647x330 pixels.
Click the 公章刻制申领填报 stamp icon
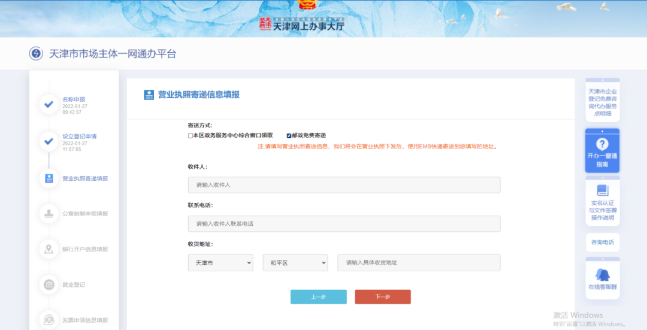pyautogui.click(x=49, y=214)
